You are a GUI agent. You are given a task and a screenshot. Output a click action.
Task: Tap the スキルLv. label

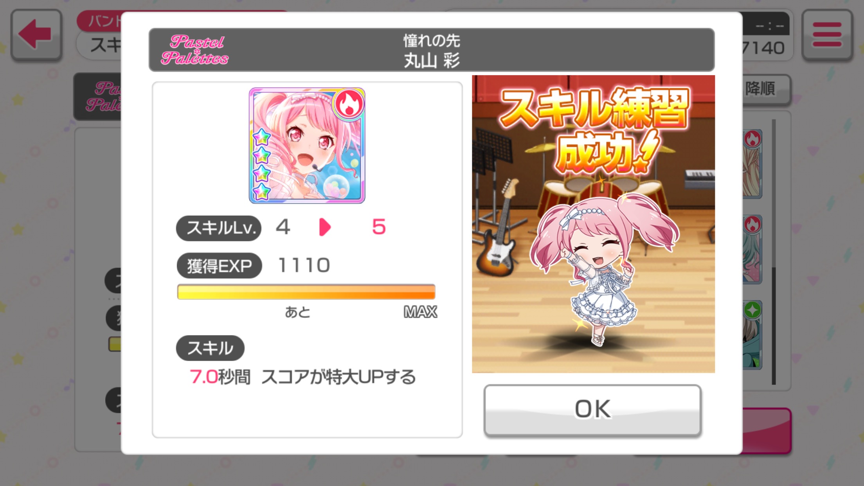click(219, 228)
